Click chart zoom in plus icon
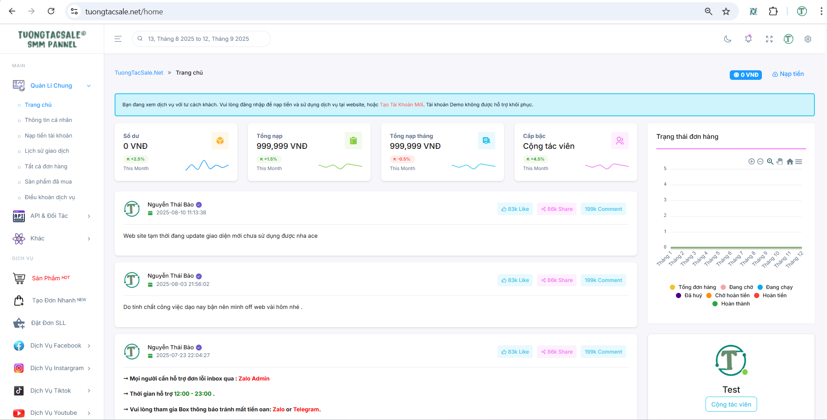Screen dimensions: 827x420 point(751,161)
